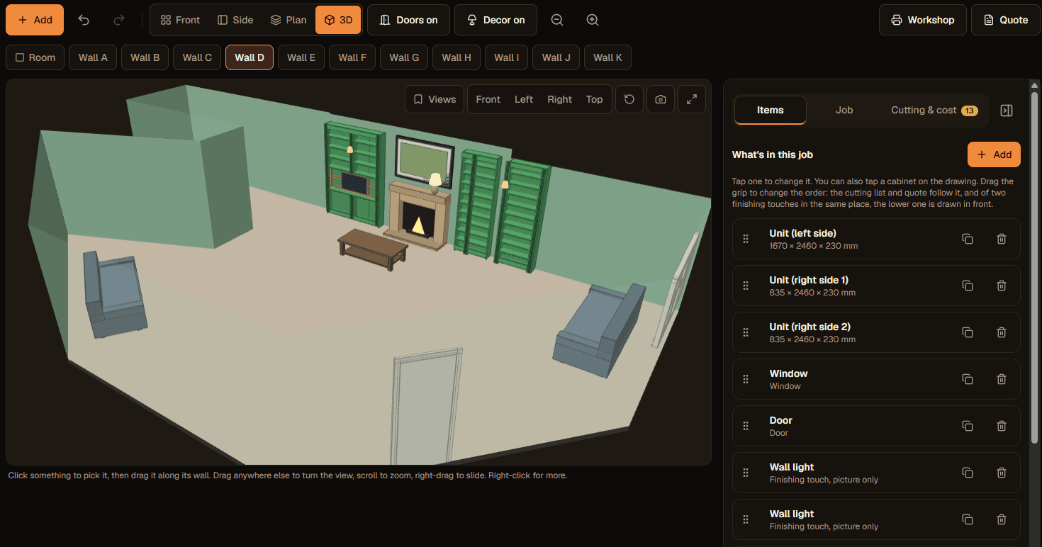
Task: Select Wall I
Action: (x=507, y=57)
